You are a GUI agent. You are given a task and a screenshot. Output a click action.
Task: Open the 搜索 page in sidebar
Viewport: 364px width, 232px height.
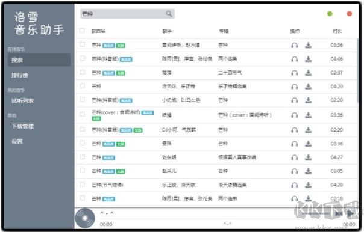(x=39, y=60)
